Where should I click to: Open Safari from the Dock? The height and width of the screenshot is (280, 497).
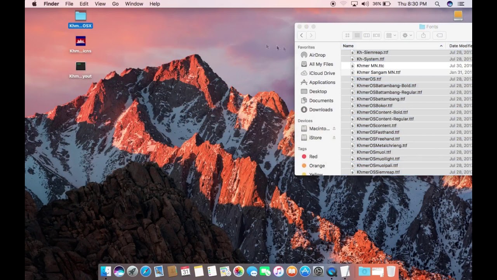[146, 271]
